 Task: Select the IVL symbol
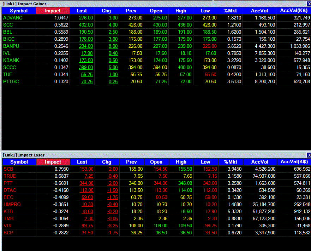pos(7,53)
